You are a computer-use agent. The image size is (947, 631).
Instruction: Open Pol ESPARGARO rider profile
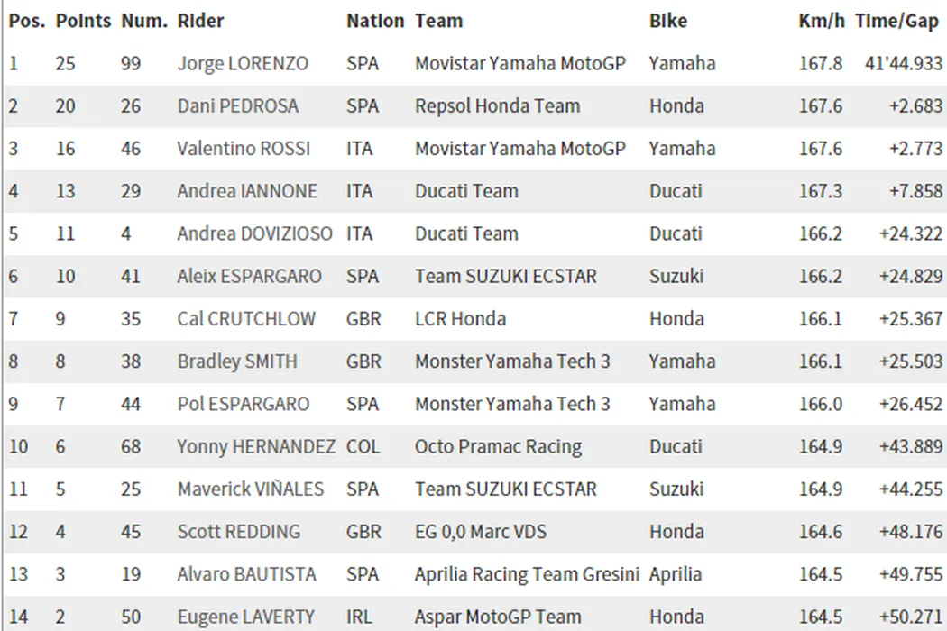click(x=243, y=404)
